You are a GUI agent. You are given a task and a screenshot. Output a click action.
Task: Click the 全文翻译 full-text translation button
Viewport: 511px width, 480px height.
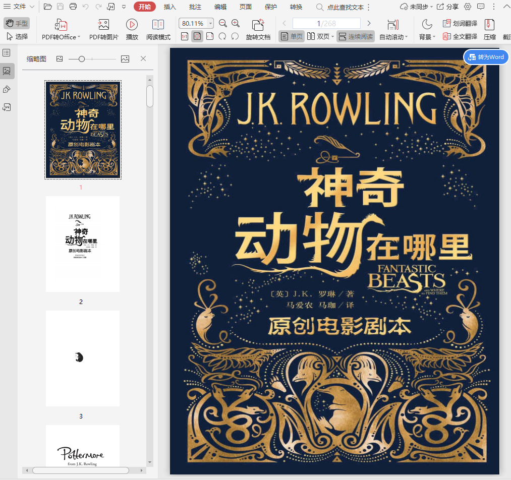pyautogui.click(x=460, y=36)
